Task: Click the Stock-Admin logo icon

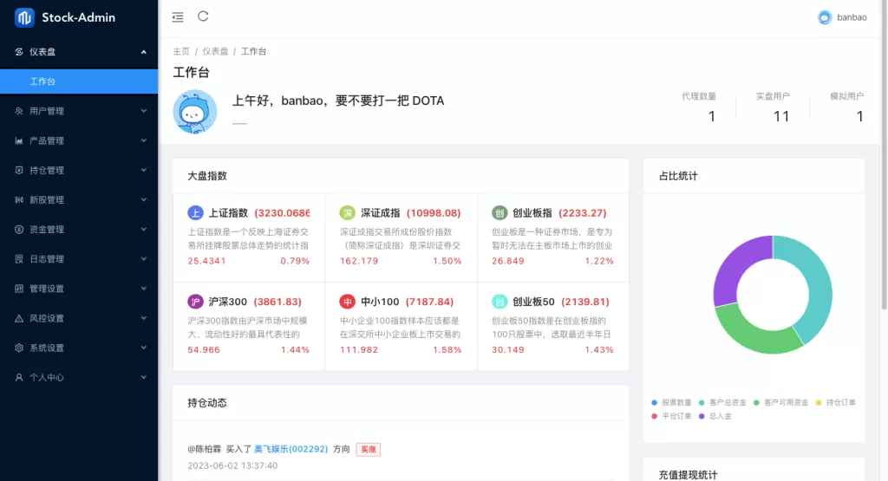Action: pos(24,17)
